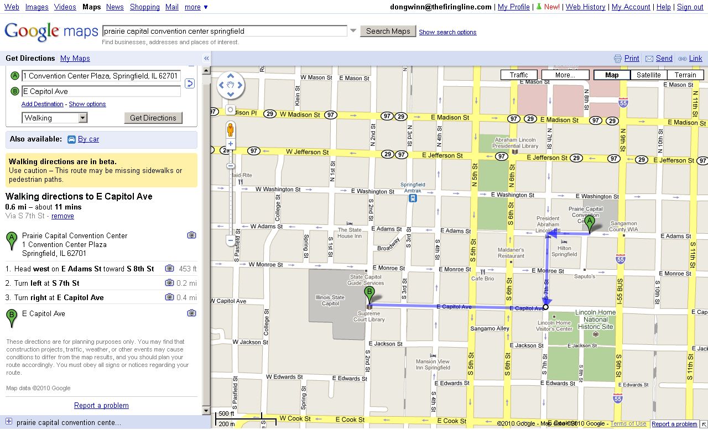Toggle the Traffic overlay button
The height and width of the screenshot is (430, 708).
[519, 75]
